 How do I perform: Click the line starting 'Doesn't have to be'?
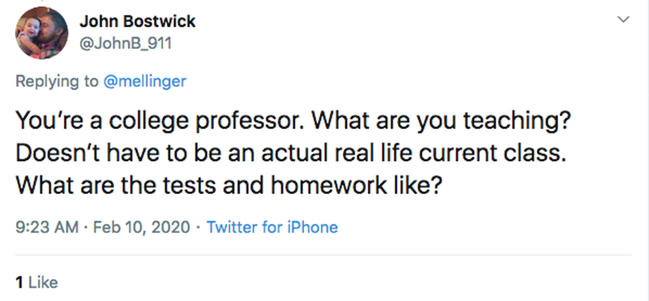point(290,154)
